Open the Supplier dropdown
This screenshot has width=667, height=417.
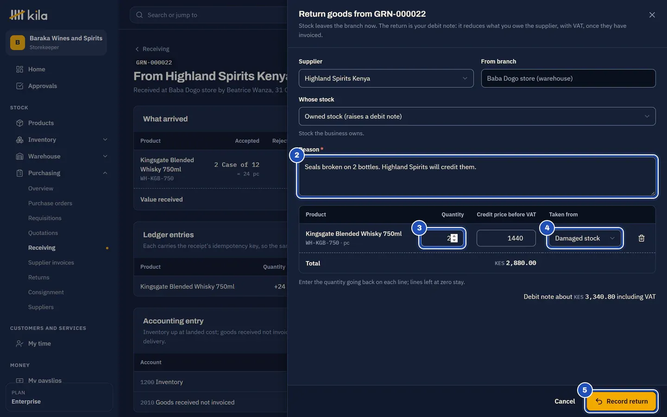click(386, 78)
